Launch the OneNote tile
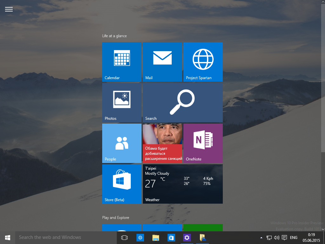Image resolution: width=325 pixels, height=244 pixels. click(203, 143)
